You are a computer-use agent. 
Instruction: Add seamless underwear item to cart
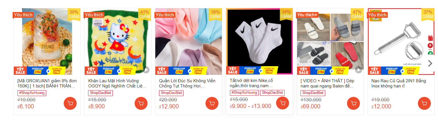pos(212,104)
